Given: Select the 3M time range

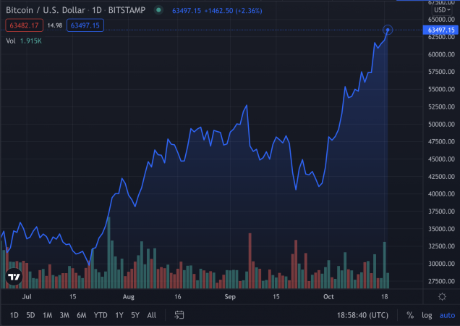Looking at the screenshot, I should [64, 315].
